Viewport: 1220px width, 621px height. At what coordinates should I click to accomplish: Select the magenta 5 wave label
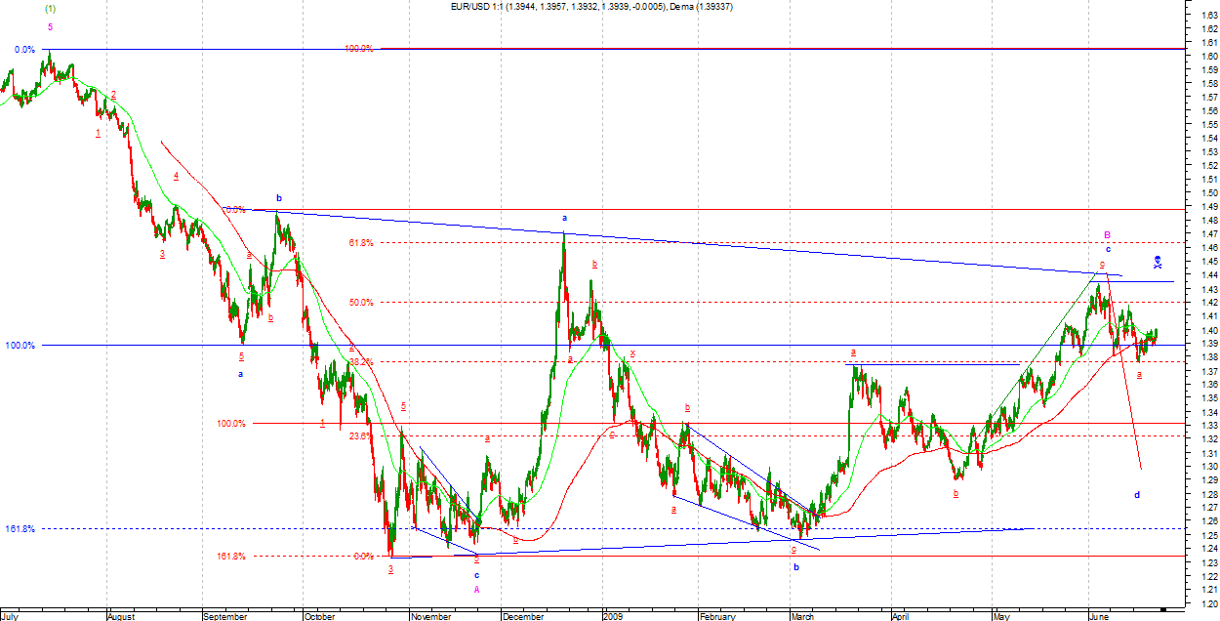51,27
